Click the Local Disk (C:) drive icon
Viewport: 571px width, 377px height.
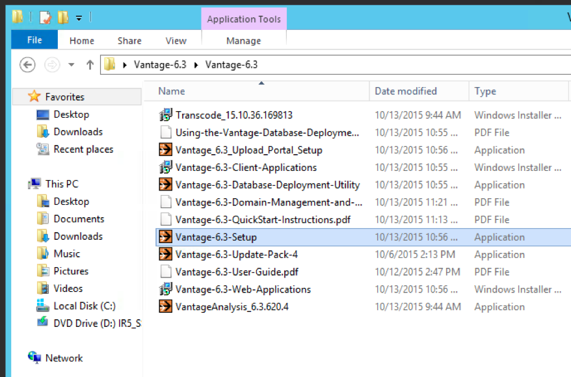[x=43, y=305]
